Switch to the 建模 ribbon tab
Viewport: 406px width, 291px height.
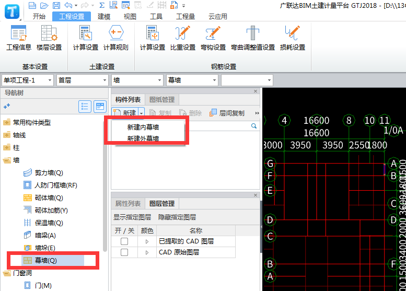tap(104, 17)
